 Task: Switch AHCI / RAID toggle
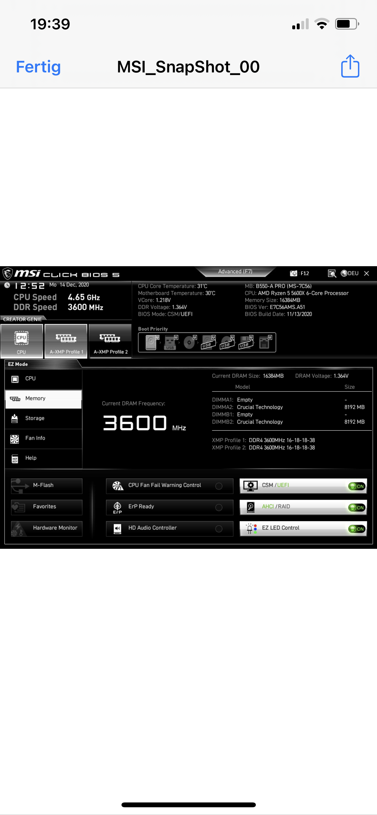tap(357, 508)
